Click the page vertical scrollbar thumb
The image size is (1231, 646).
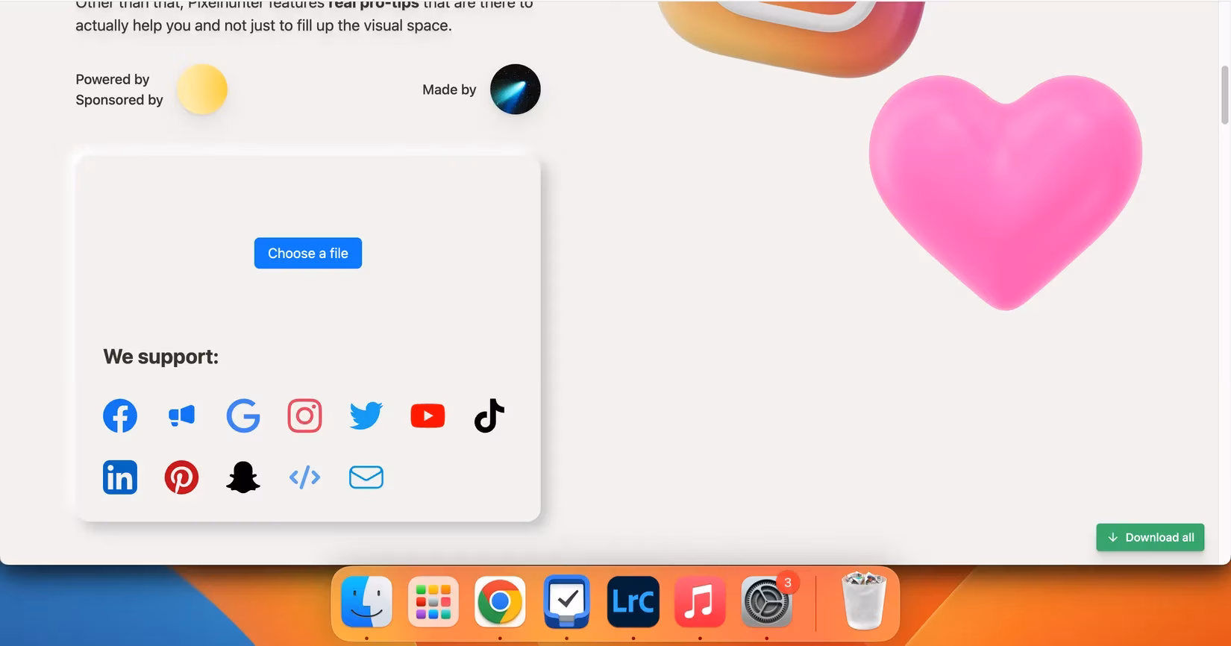click(1224, 95)
